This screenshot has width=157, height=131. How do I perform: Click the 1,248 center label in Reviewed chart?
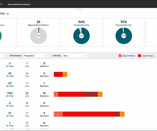click(124, 36)
